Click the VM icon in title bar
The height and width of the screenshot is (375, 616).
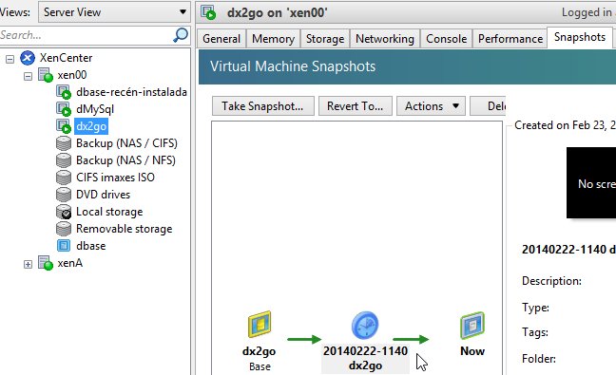click(208, 12)
